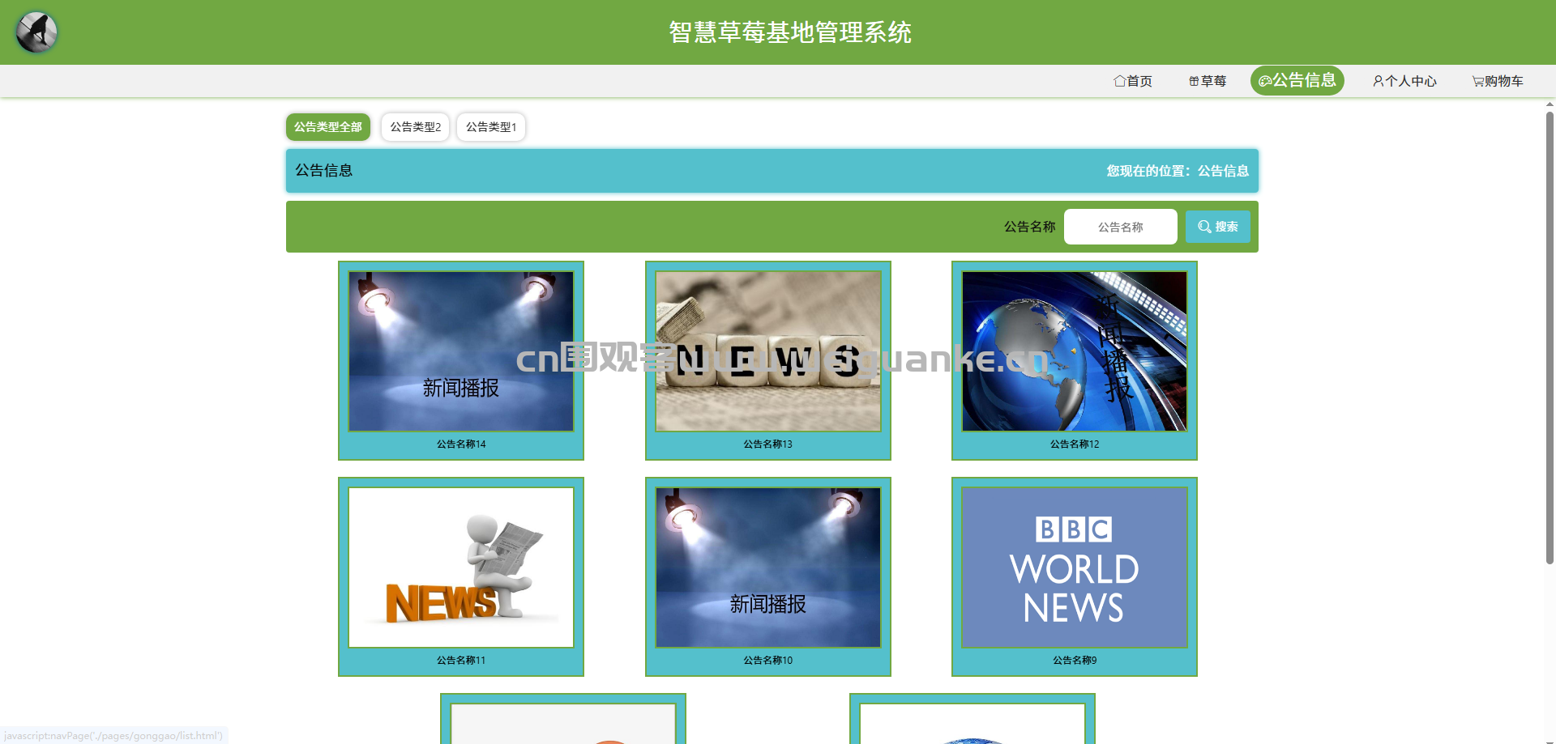The height and width of the screenshot is (744, 1556).
Task: Select the 公告类型全部 filter tab
Action: [x=328, y=127]
